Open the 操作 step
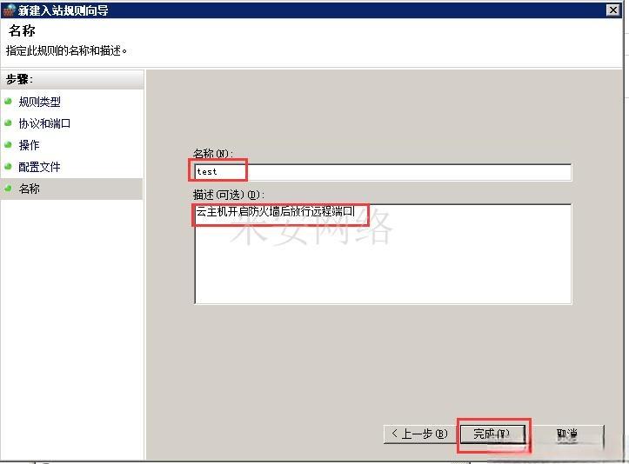Image resolution: width=629 pixels, height=464 pixels. [30, 145]
